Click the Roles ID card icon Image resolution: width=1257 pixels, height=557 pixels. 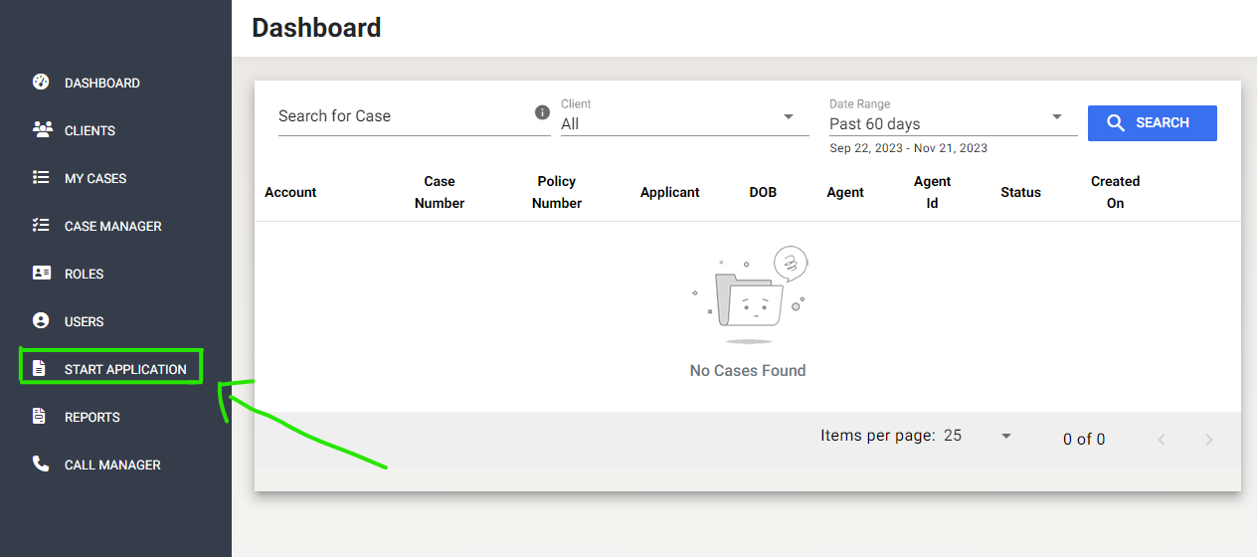[41, 273]
